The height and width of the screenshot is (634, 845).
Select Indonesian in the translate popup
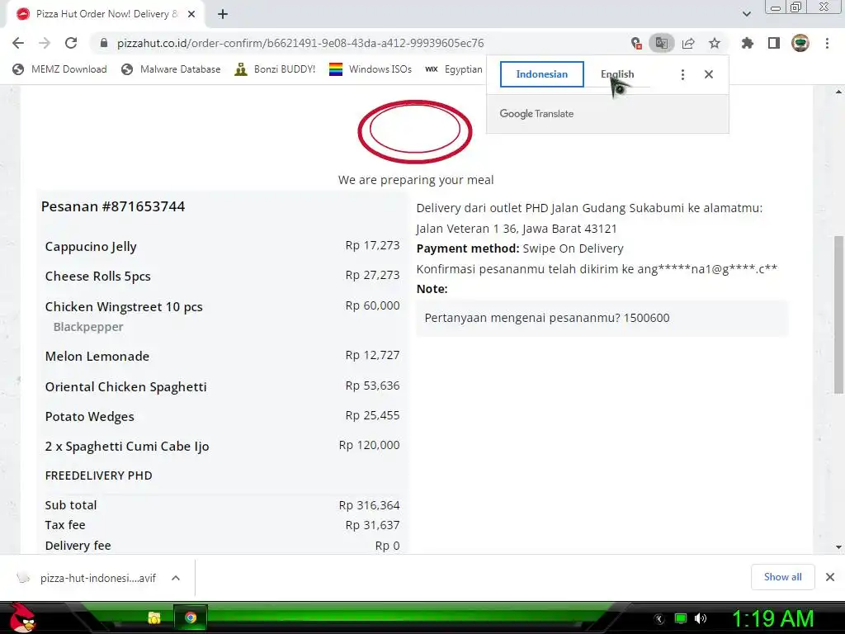(x=541, y=74)
